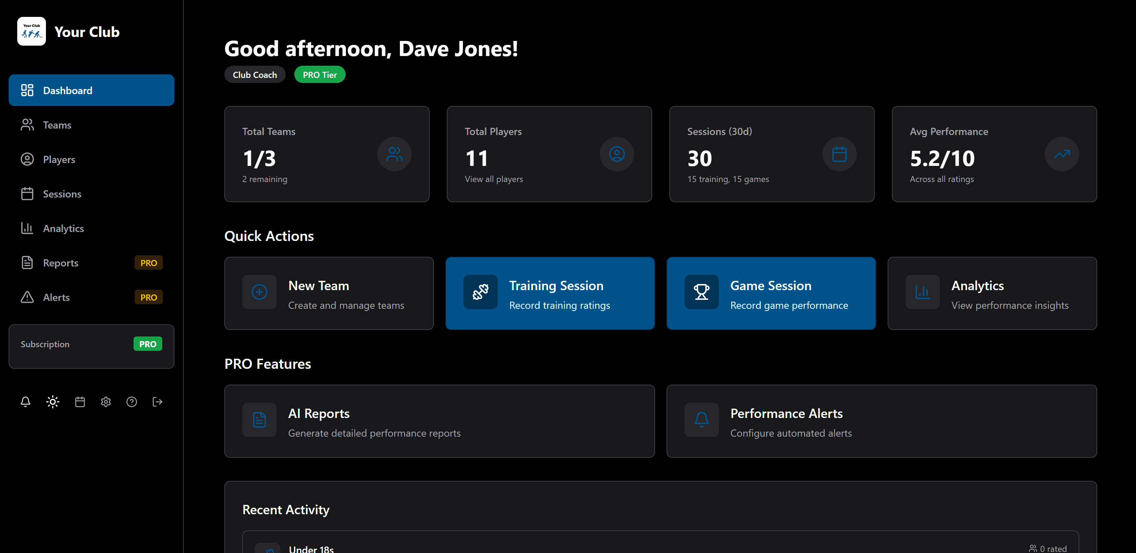The image size is (1136, 553).
Task: Start recording a Training Session
Action: 550,293
